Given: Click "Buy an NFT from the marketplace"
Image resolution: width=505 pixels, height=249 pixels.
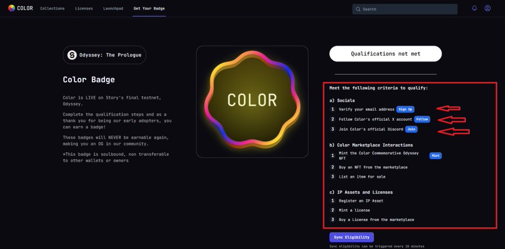Looking at the screenshot, I should [373, 167].
